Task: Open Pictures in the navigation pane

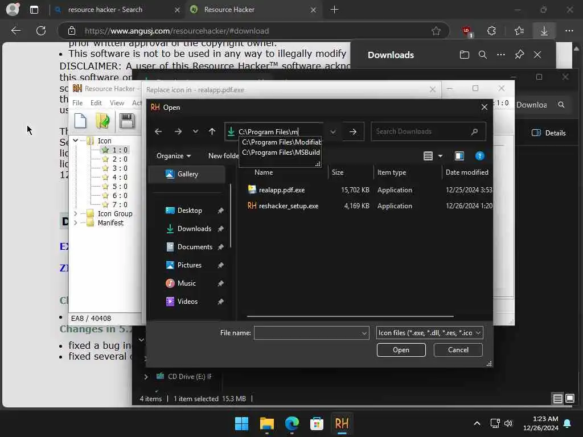Action: pyautogui.click(x=189, y=265)
